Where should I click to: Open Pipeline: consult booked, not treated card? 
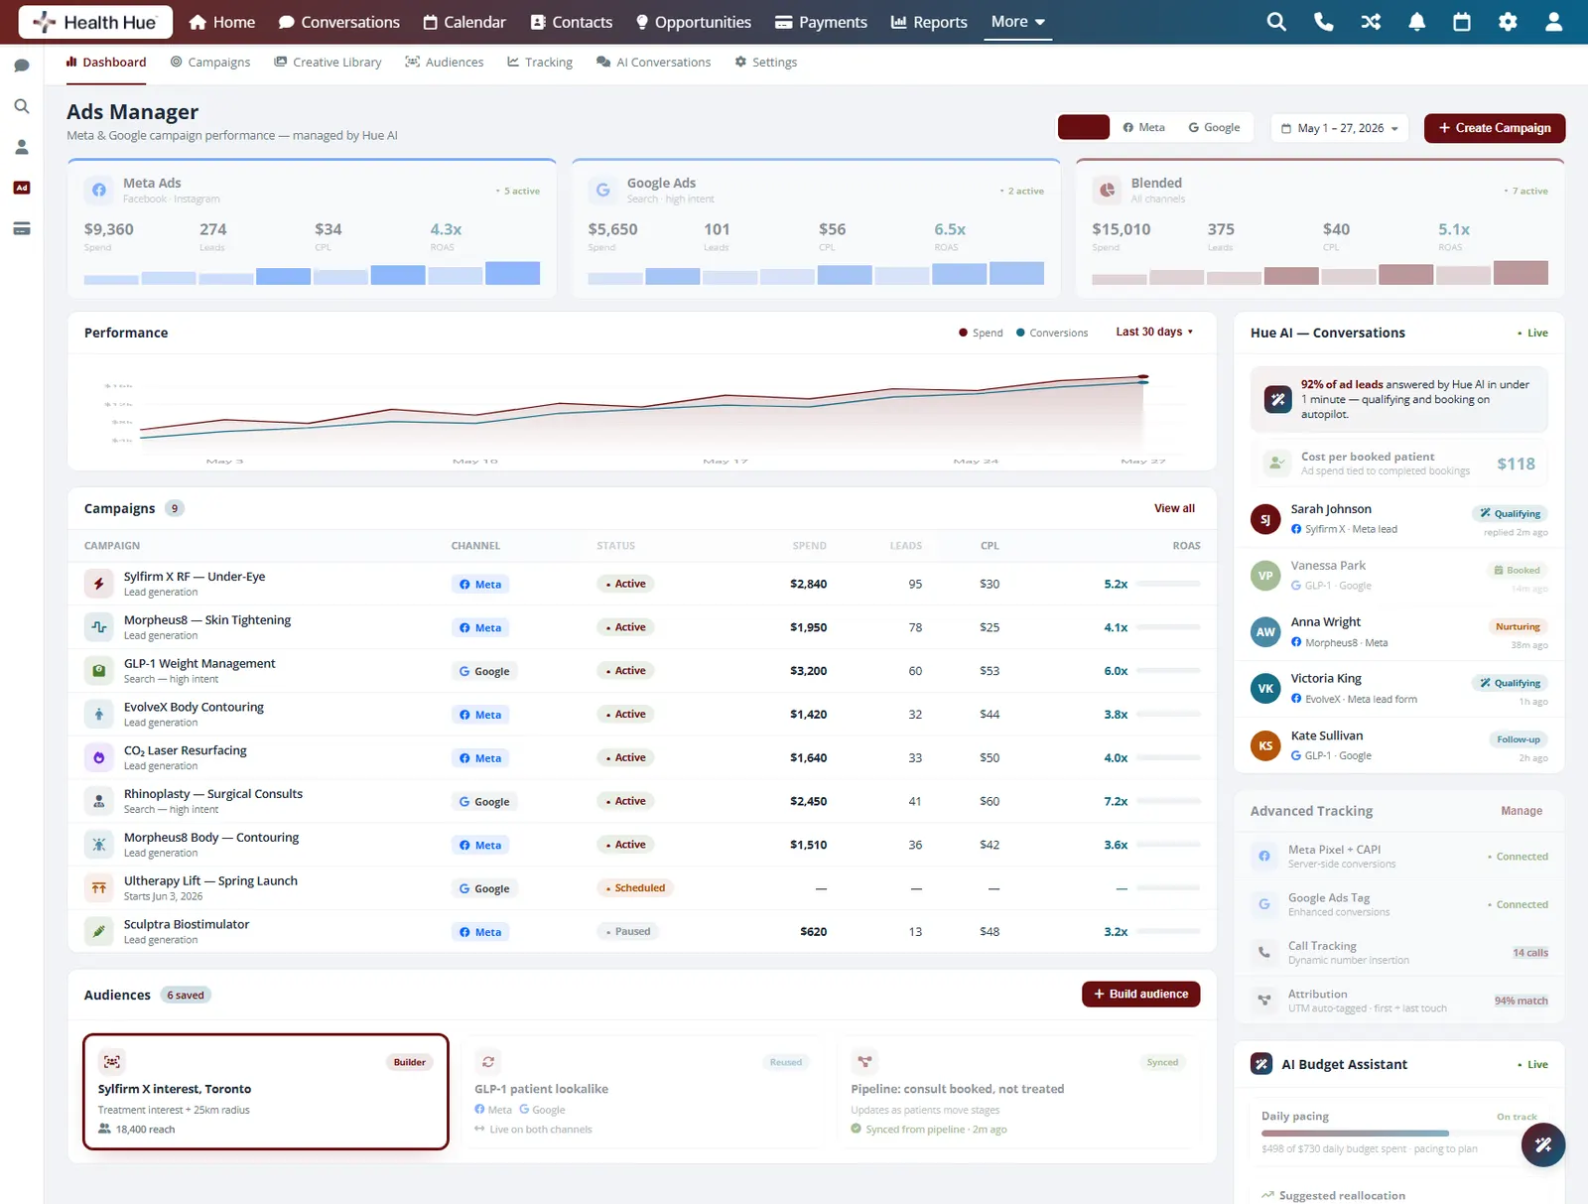[x=1018, y=1092]
